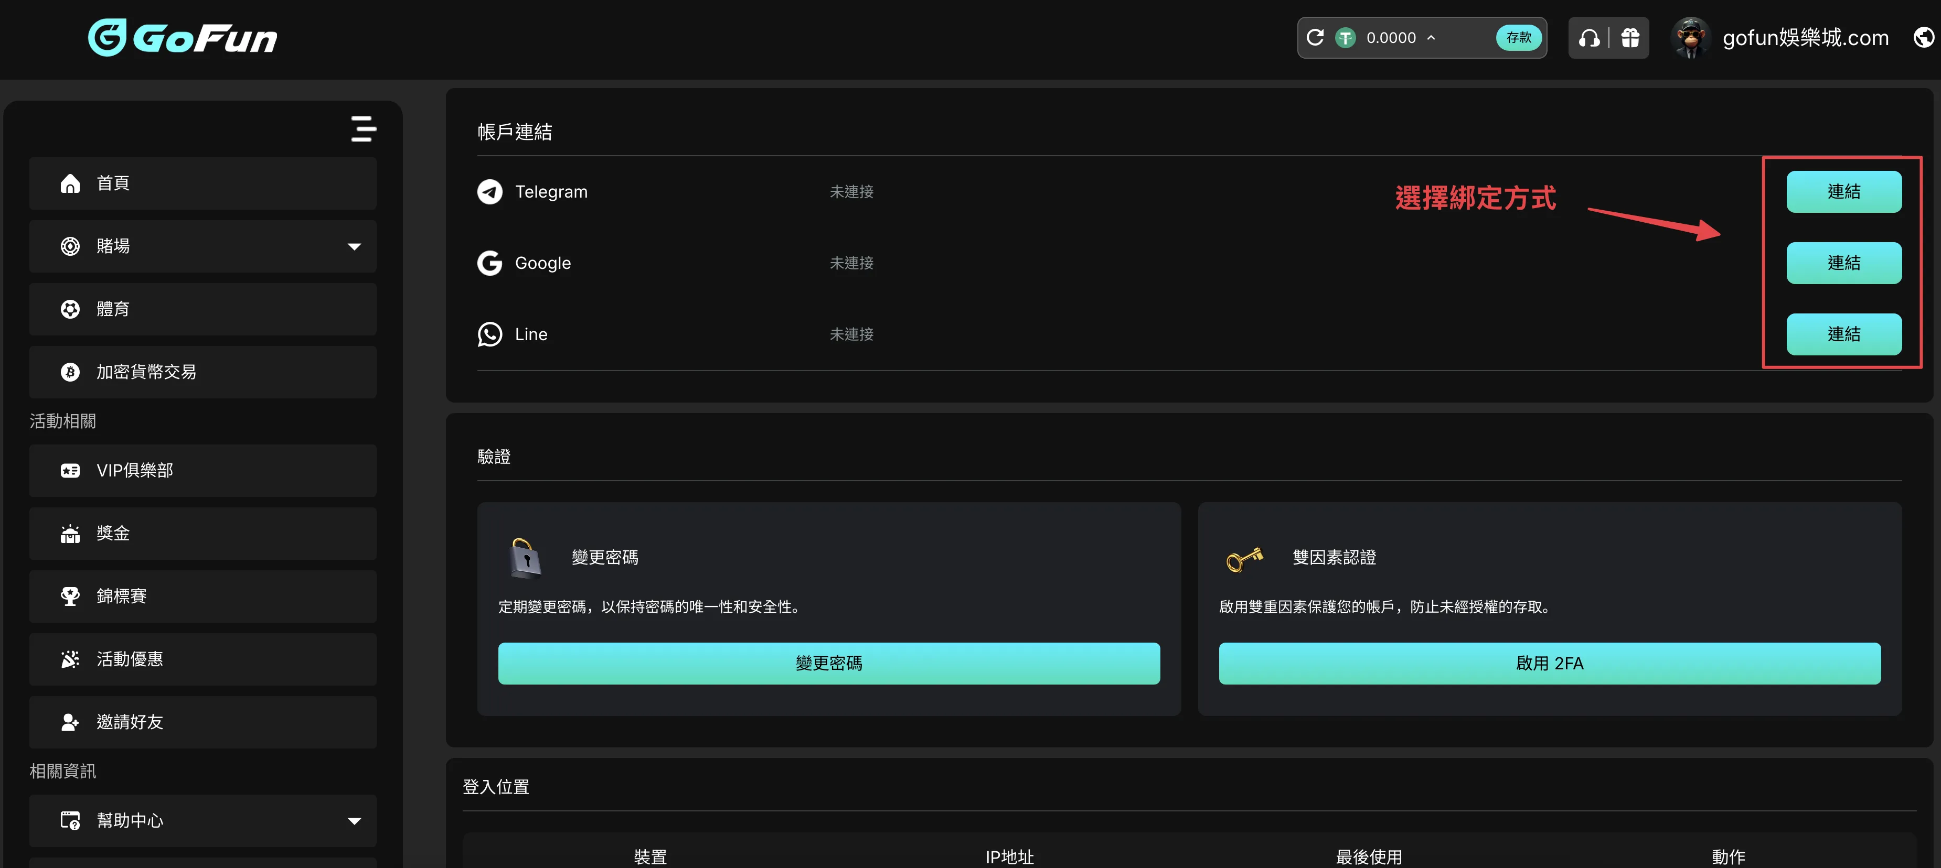Image resolution: width=1941 pixels, height=868 pixels.
Task: Collapse the balance currency selector chevron
Action: (x=1431, y=38)
